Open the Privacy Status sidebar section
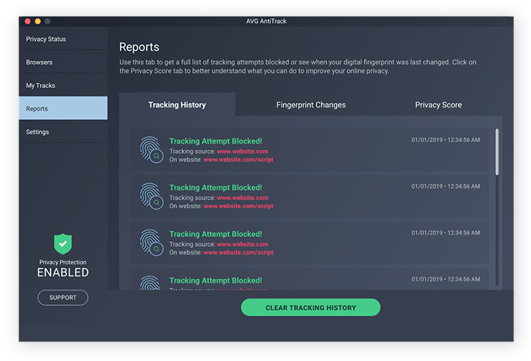The image size is (531, 361). [63, 39]
